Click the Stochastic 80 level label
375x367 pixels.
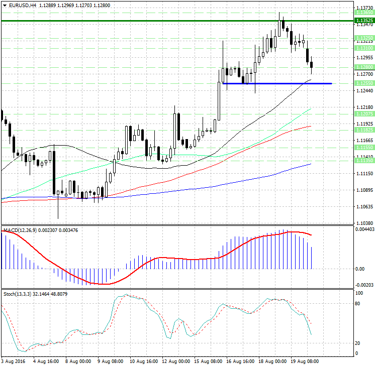[x=358, y=303]
